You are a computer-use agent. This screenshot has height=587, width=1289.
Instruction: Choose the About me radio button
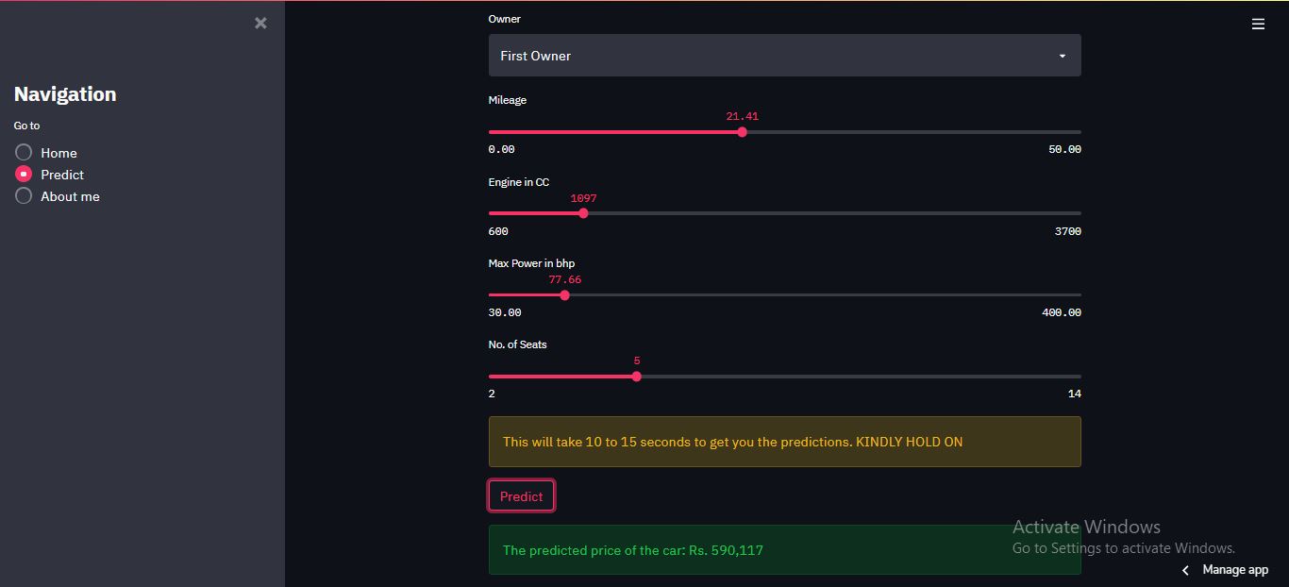click(x=24, y=195)
